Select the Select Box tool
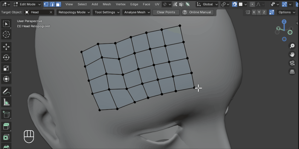This screenshot has height=149, width=299. pyautogui.click(x=6, y=24)
